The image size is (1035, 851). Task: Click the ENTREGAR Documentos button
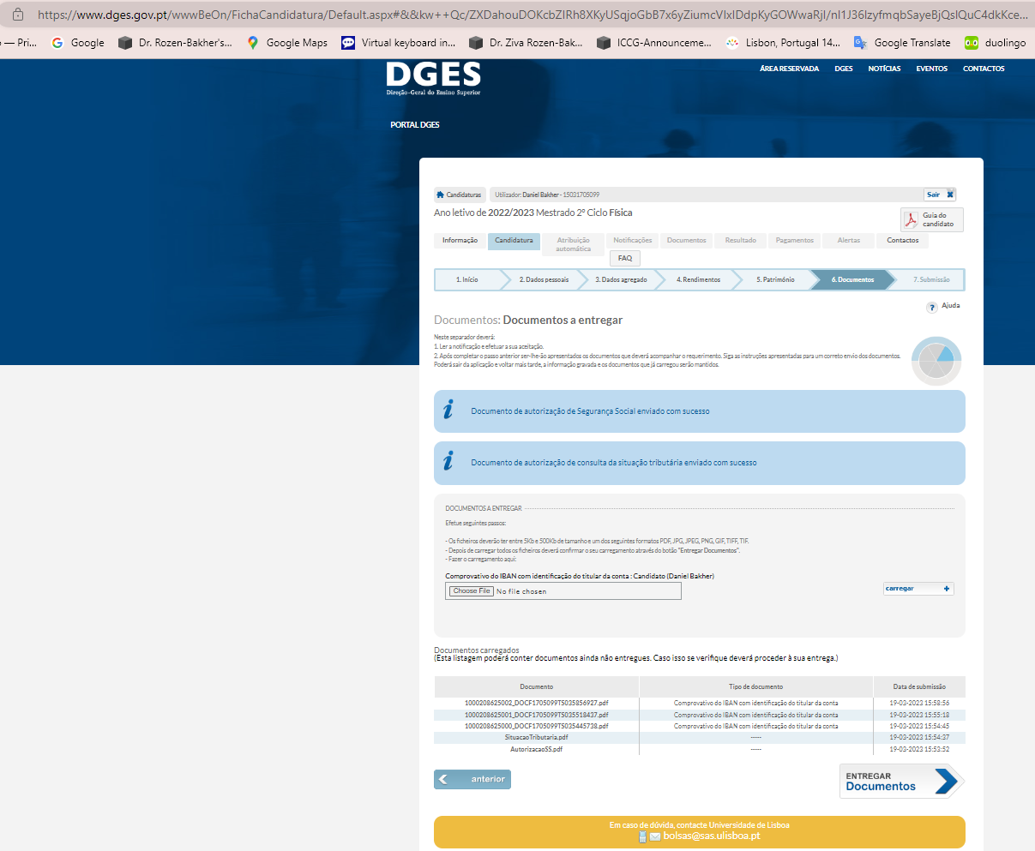(x=901, y=782)
